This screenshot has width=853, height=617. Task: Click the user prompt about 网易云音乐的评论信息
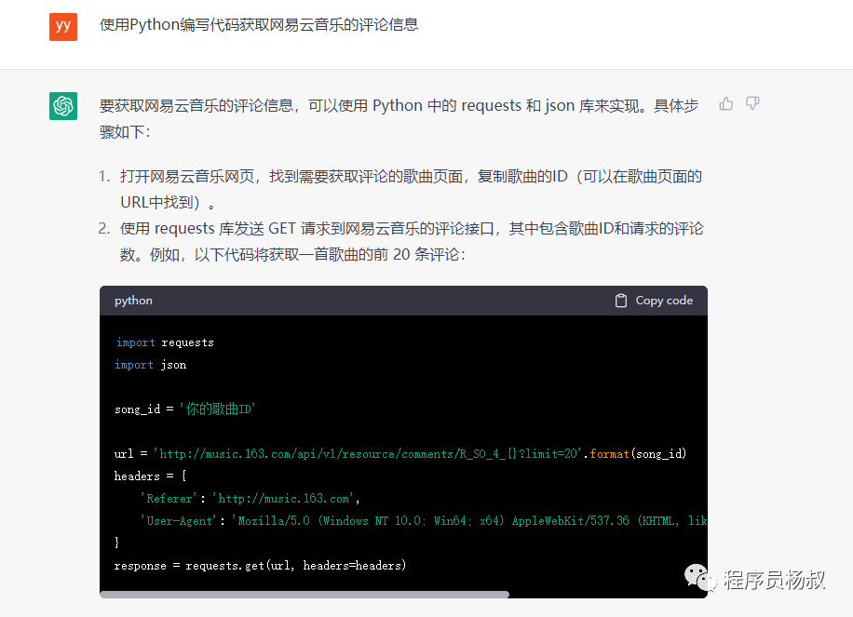pos(259,25)
